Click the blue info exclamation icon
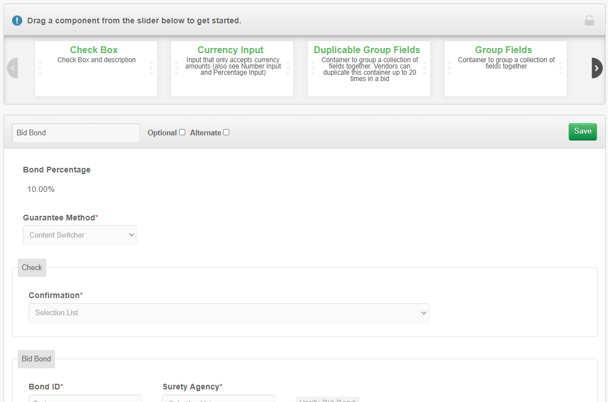 pyautogui.click(x=17, y=21)
